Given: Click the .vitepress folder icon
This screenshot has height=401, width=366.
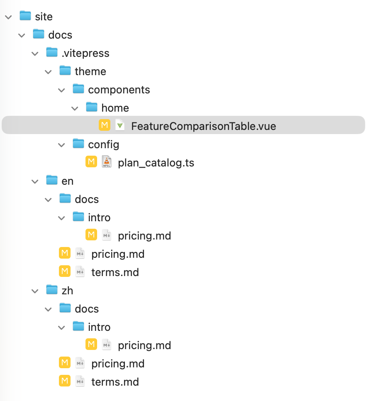Looking at the screenshot, I should click(x=52, y=53).
